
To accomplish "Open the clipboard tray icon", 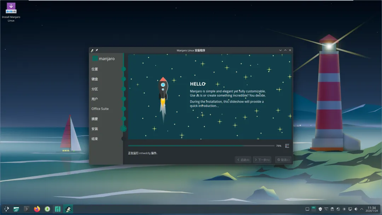I will pyautogui.click(x=332, y=209).
